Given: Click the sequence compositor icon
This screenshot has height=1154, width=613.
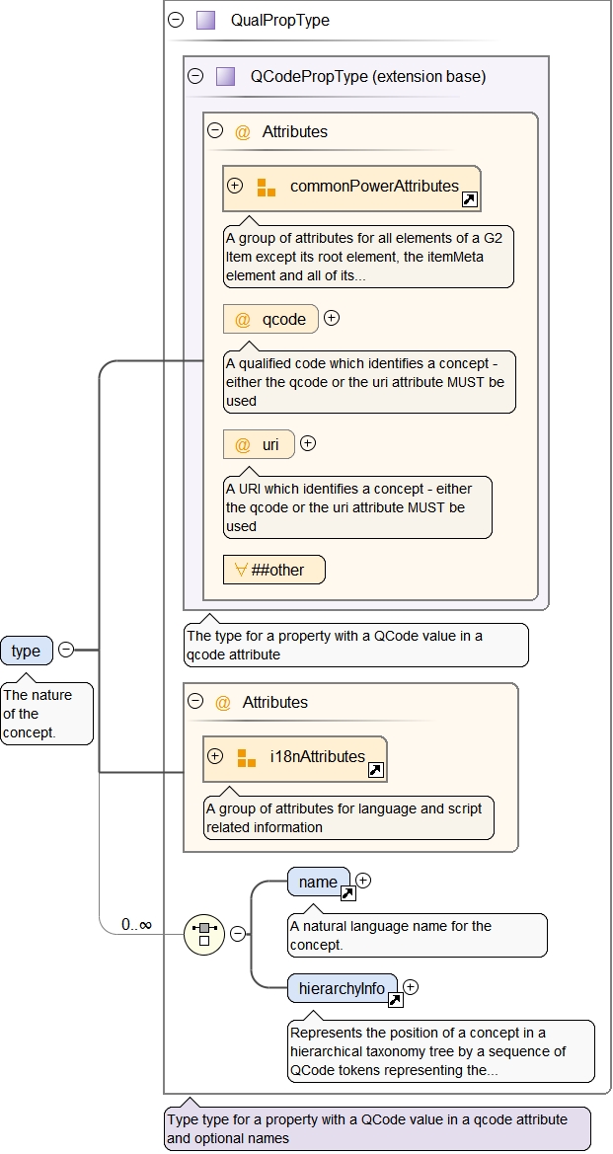Looking at the screenshot, I should click(x=204, y=932).
